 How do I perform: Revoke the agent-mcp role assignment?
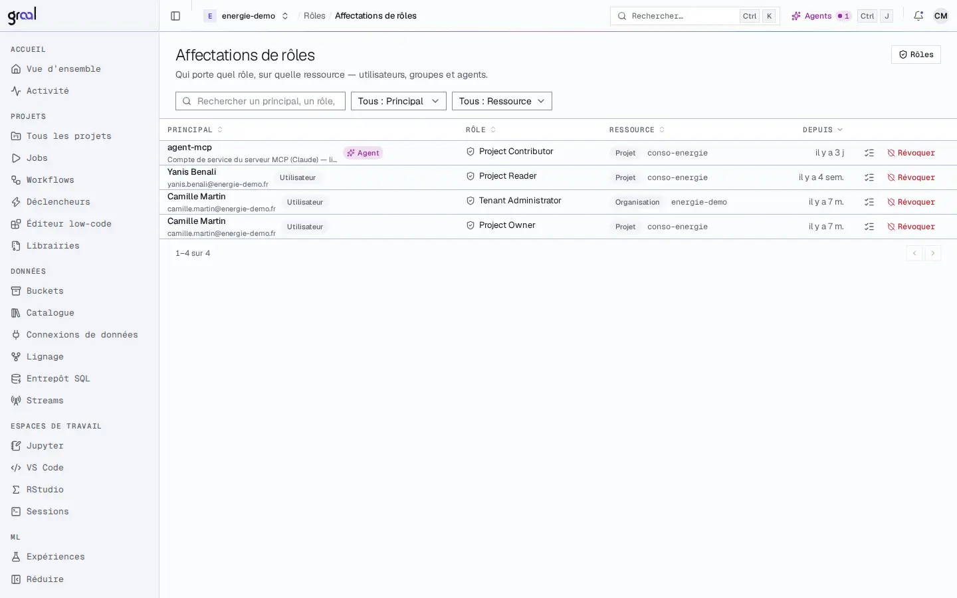[911, 153]
